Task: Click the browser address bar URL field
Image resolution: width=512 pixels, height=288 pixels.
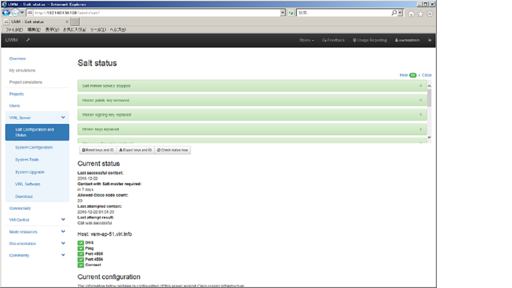Action: (154, 13)
